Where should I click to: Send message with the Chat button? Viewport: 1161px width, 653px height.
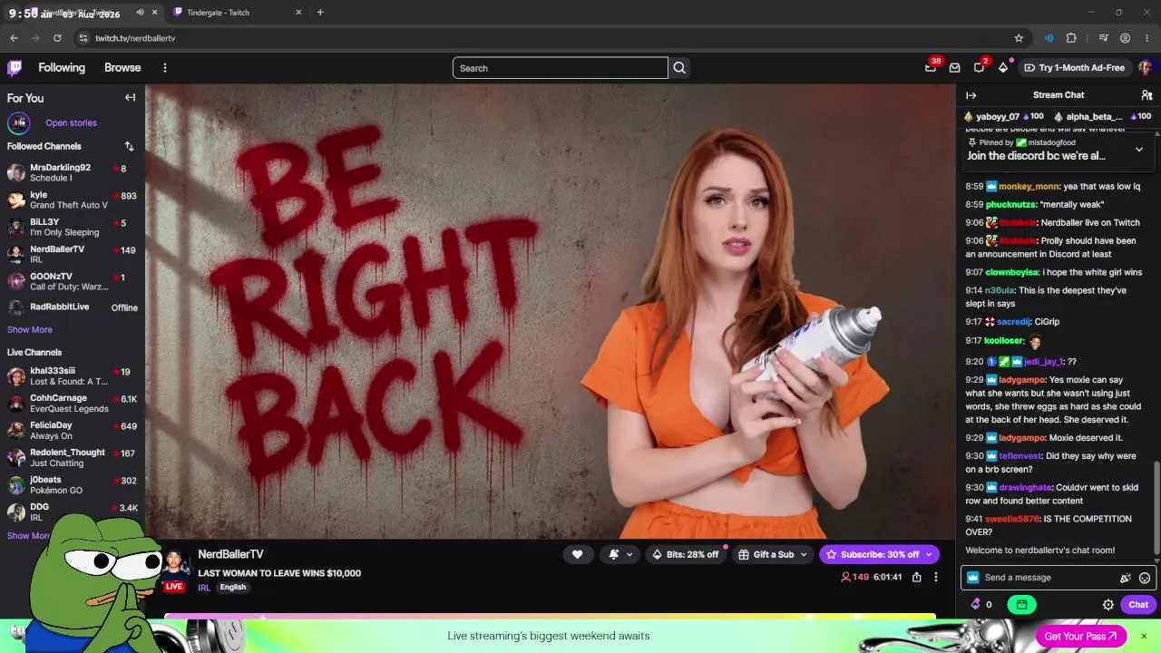click(x=1138, y=604)
